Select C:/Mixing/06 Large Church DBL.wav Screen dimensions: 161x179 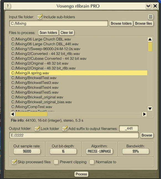pyautogui.click(x=78, y=39)
